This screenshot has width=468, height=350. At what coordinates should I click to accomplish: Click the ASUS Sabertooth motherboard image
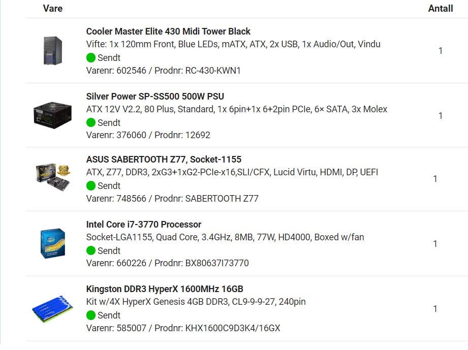click(x=53, y=177)
